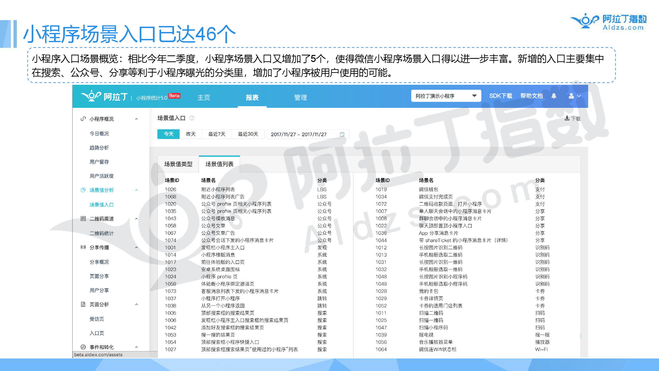Click the 二维码渠道 QR code icon

pyautogui.click(x=83, y=219)
